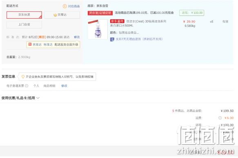Click the red 京东超市 tag
The image size is (238, 158).
(x=117, y=21)
